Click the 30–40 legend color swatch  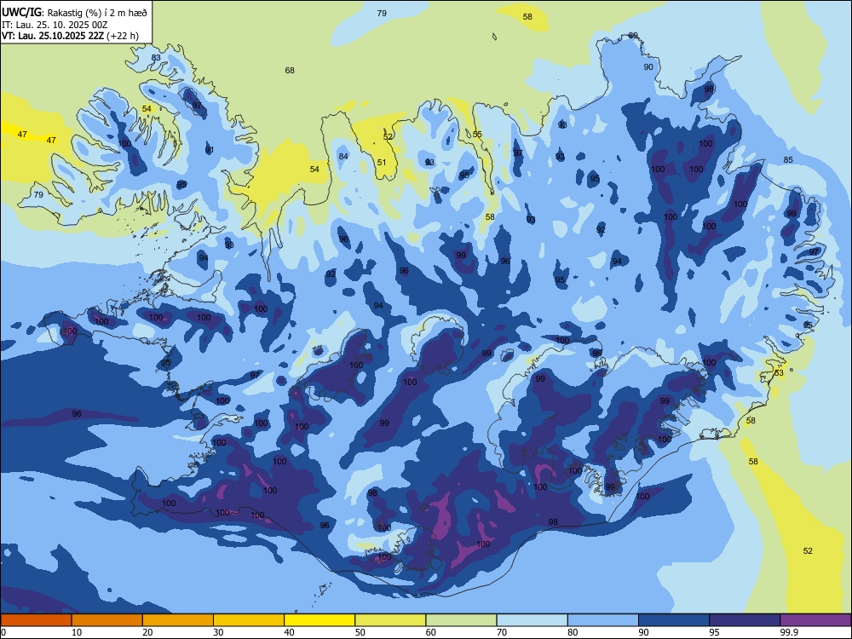249,620
